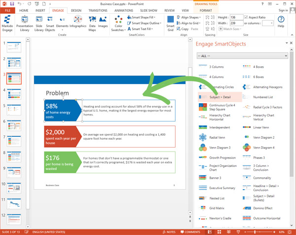Image resolution: width=296 pixels, height=235 pixels.
Task: Toggle the NOTES pane in status bar
Action: (169, 232)
